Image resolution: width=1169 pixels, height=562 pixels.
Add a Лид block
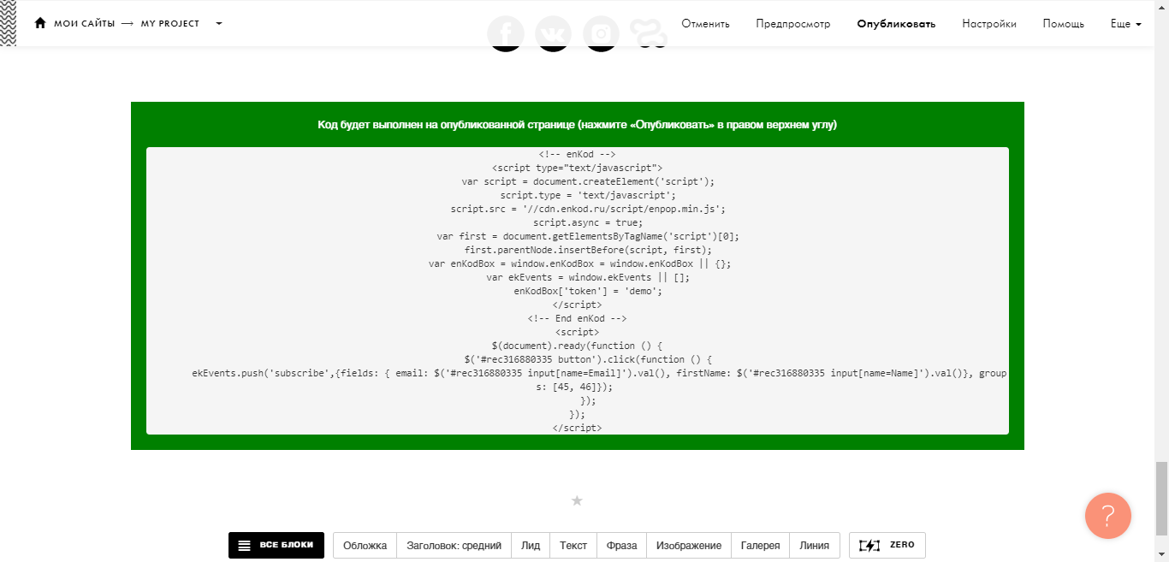click(531, 545)
